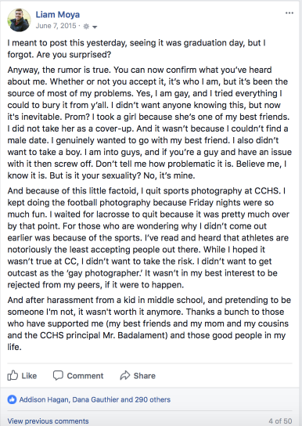Click the paragraph beginning 'And because of this'
The image size is (302, 426).
click(x=148, y=238)
